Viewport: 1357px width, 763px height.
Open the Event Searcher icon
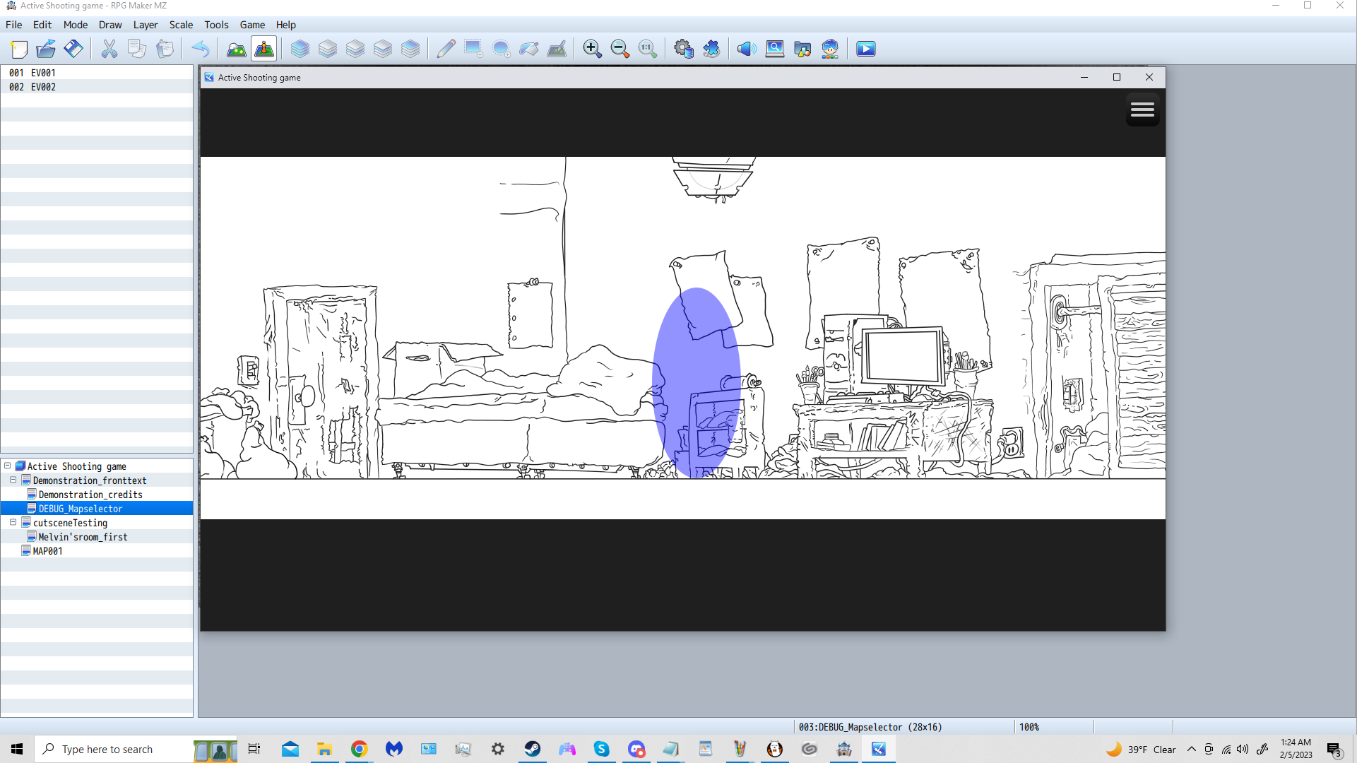coord(775,49)
